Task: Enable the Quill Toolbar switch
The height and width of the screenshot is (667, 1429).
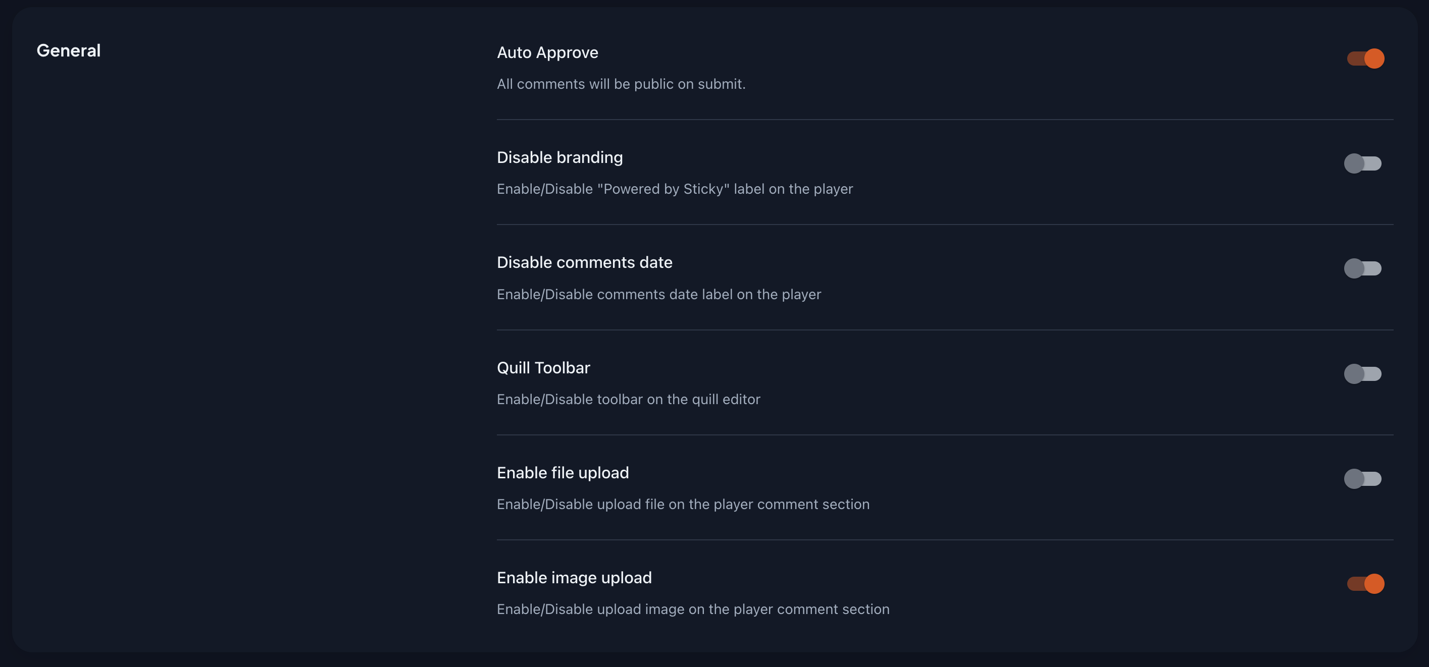Action: pos(1363,373)
